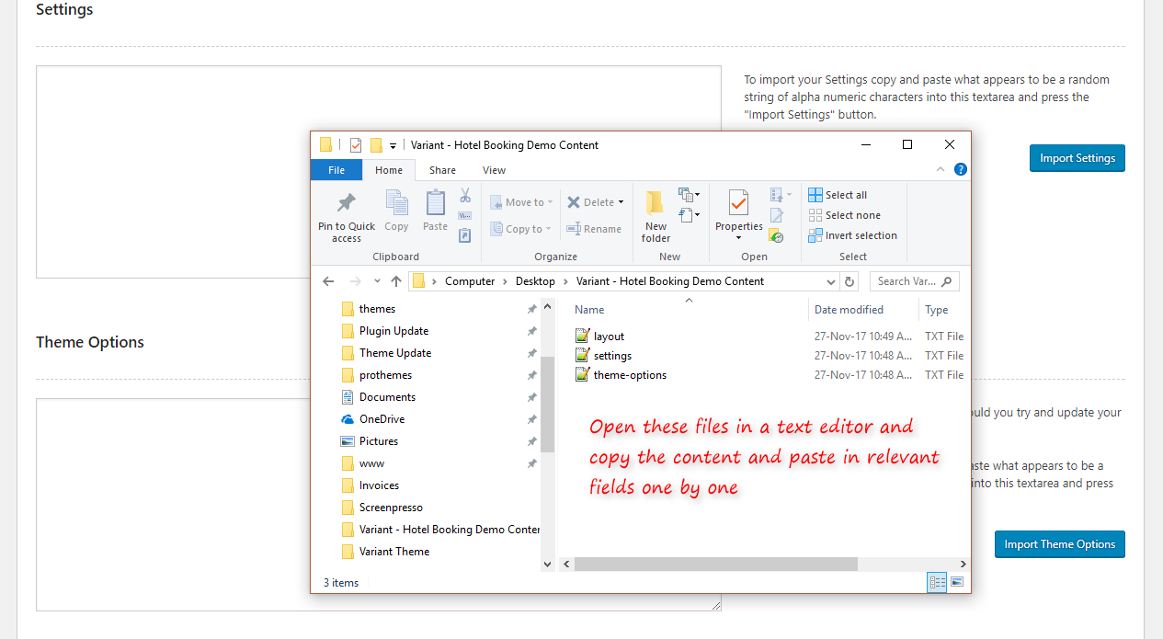The height and width of the screenshot is (639, 1163).
Task: Click the Search Variant box
Action: (914, 281)
